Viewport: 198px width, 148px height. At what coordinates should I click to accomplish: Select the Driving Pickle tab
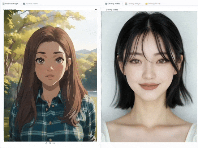click(x=154, y=3)
